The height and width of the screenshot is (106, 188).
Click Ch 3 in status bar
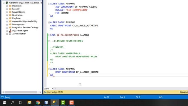click(x=138, y=97)
